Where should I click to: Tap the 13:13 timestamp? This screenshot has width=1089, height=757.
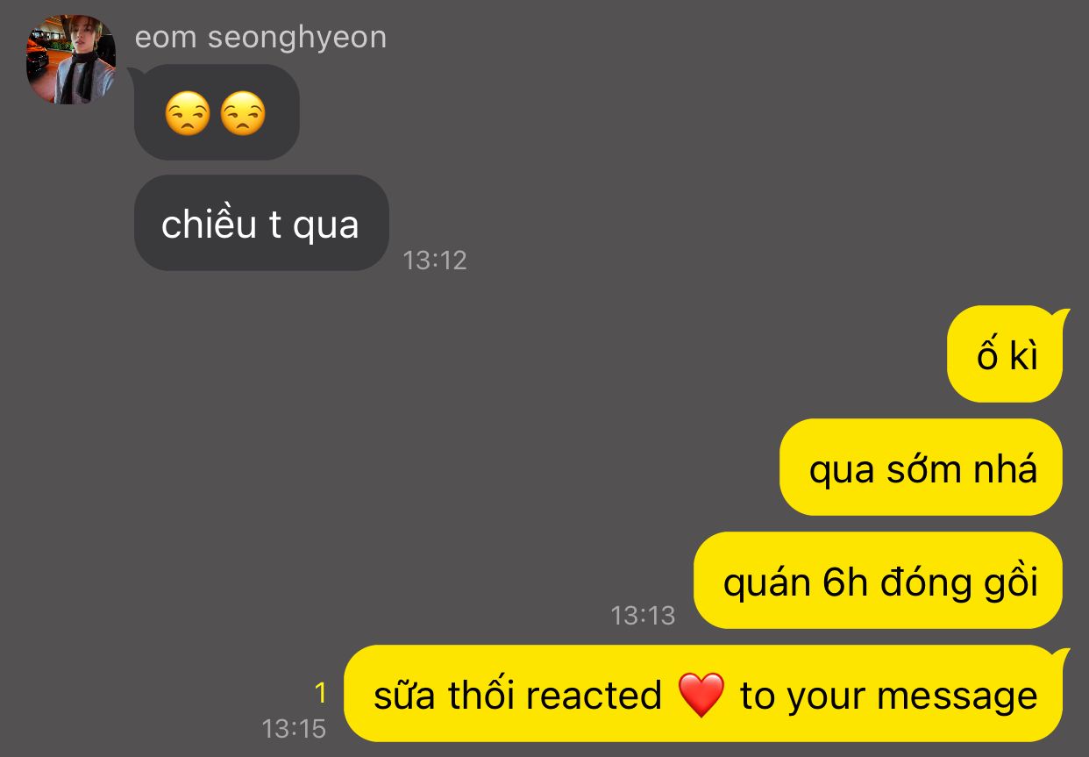(x=643, y=615)
